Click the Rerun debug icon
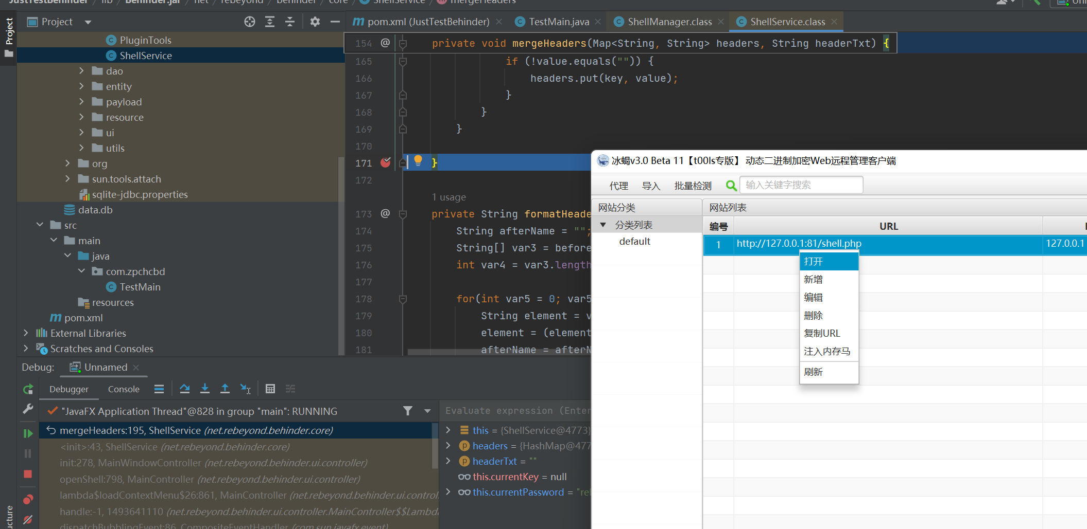The height and width of the screenshot is (529, 1087). tap(28, 389)
